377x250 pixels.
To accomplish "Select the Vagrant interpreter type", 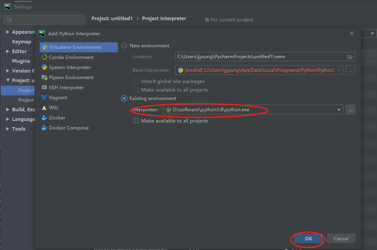I will pos(58,97).
